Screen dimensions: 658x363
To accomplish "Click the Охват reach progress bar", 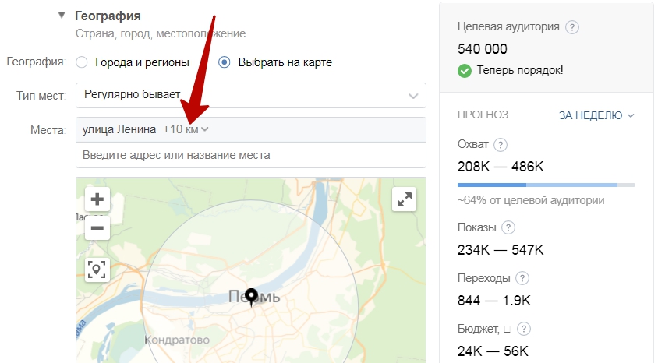I will point(546,185).
